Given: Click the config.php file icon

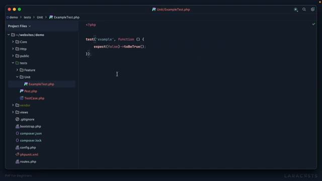Looking at the screenshot, I should [x=17, y=147].
